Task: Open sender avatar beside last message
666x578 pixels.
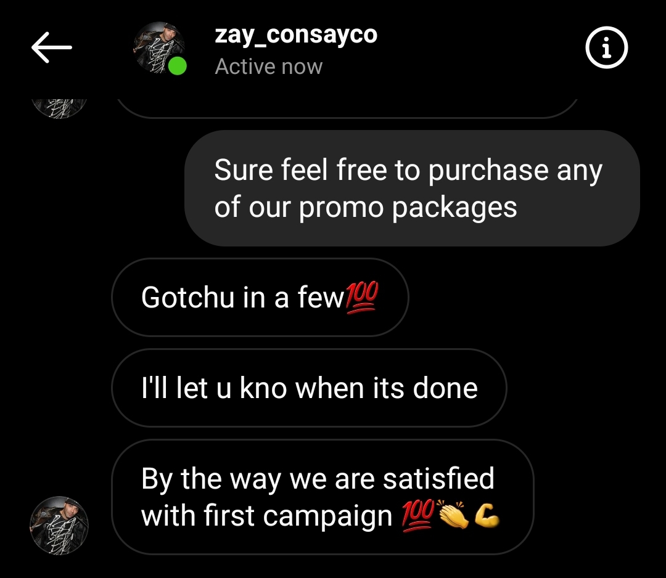Action: pyautogui.click(x=59, y=526)
